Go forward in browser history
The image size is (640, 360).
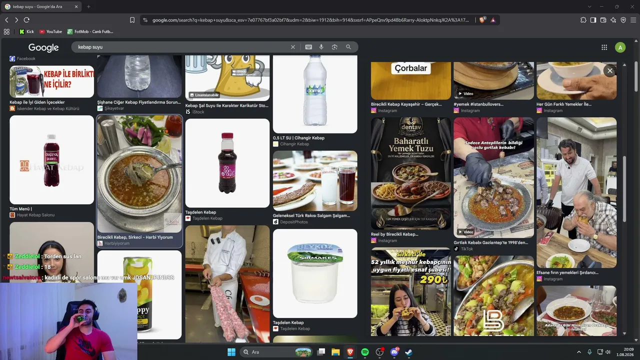[x=16, y=20]
